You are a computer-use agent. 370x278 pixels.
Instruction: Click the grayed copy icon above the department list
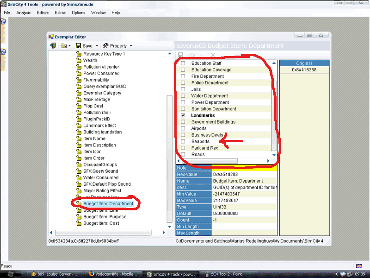point(191,55)
